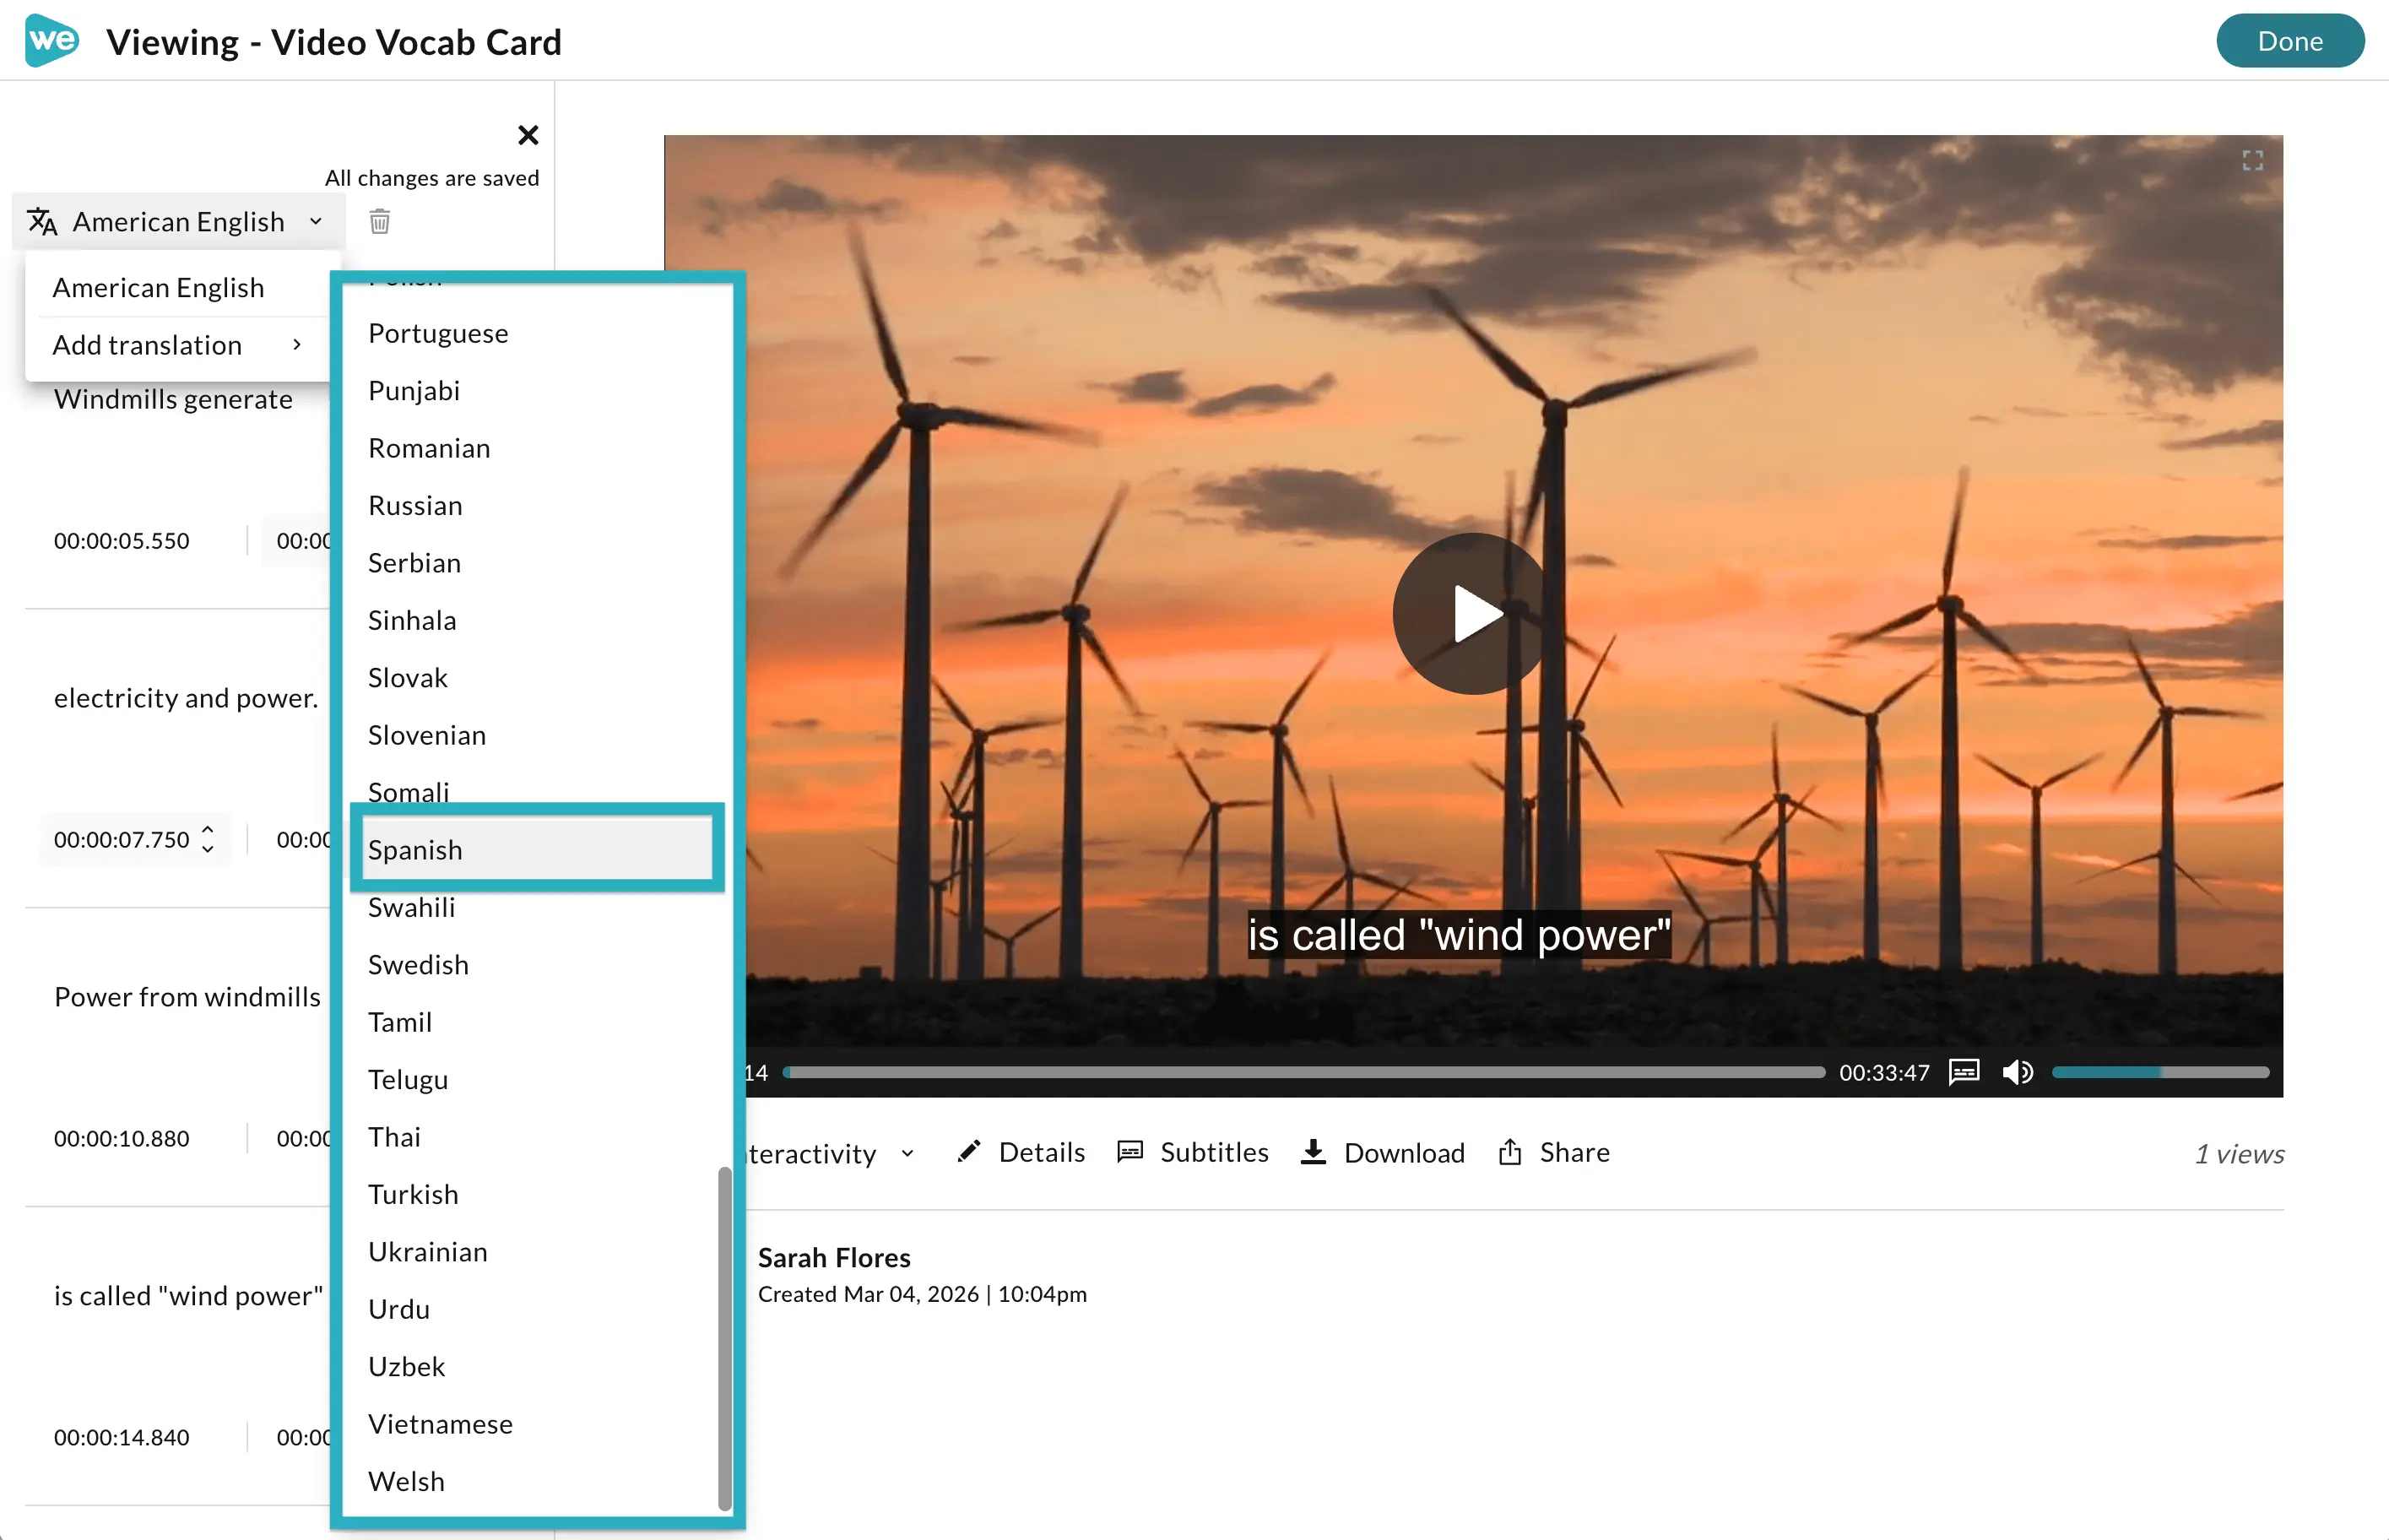The height and width of the screenshot is (1540, 2389).
Task: Download the video
Action: point(1384,1153)
